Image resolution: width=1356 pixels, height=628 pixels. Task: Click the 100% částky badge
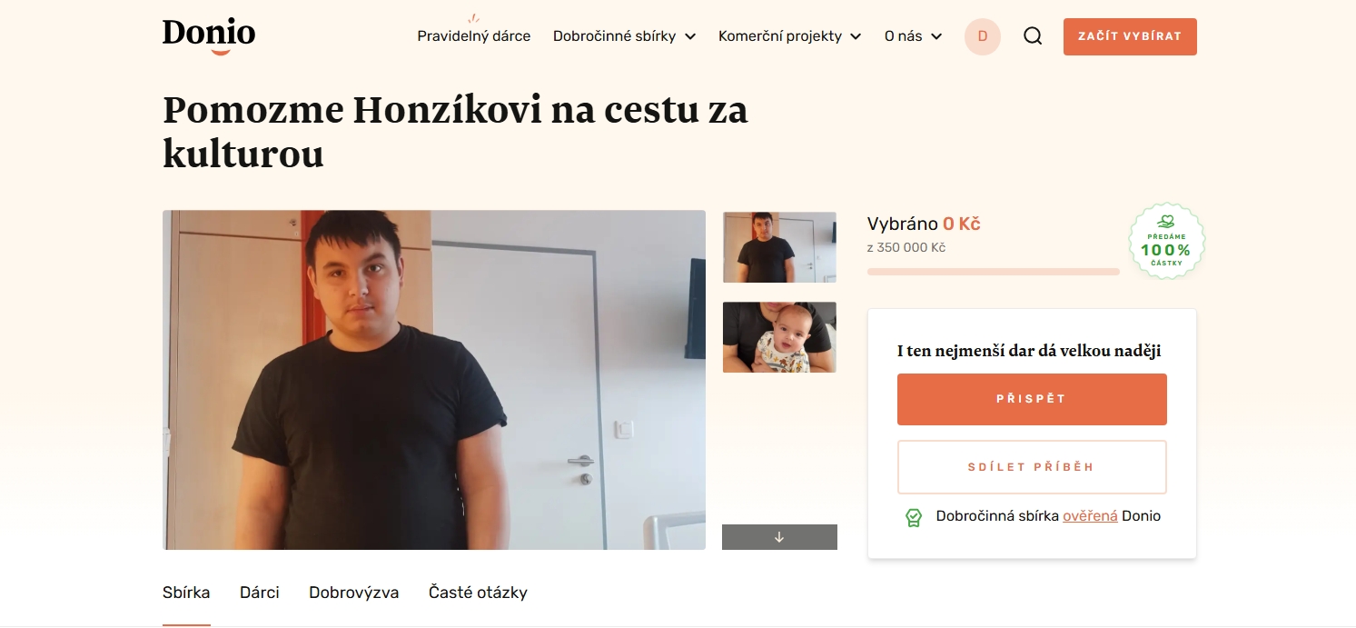coord(1166,241)
